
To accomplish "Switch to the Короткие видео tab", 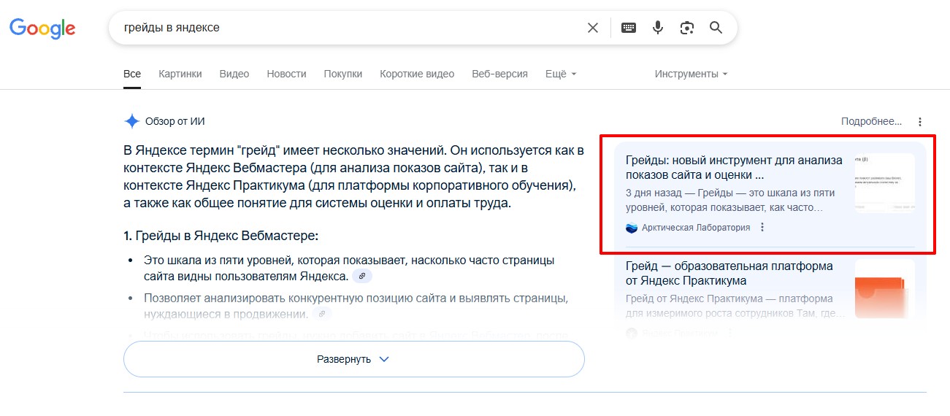I will [417, 74].
